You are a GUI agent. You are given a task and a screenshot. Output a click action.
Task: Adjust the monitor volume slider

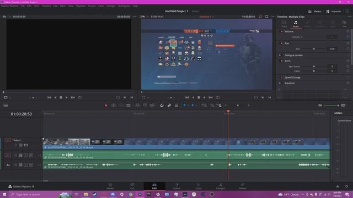click(x=331, y=105)
